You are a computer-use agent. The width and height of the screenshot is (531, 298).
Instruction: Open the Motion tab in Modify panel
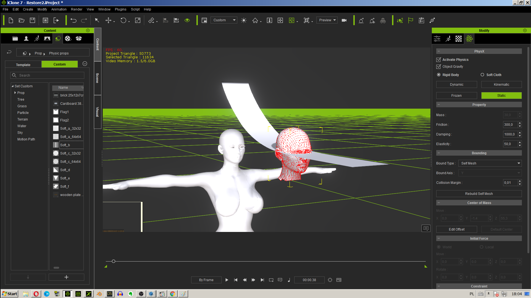point(448,39)
